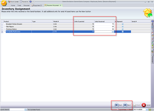Go Back to the previous wizard step

(x=118, y=105)
